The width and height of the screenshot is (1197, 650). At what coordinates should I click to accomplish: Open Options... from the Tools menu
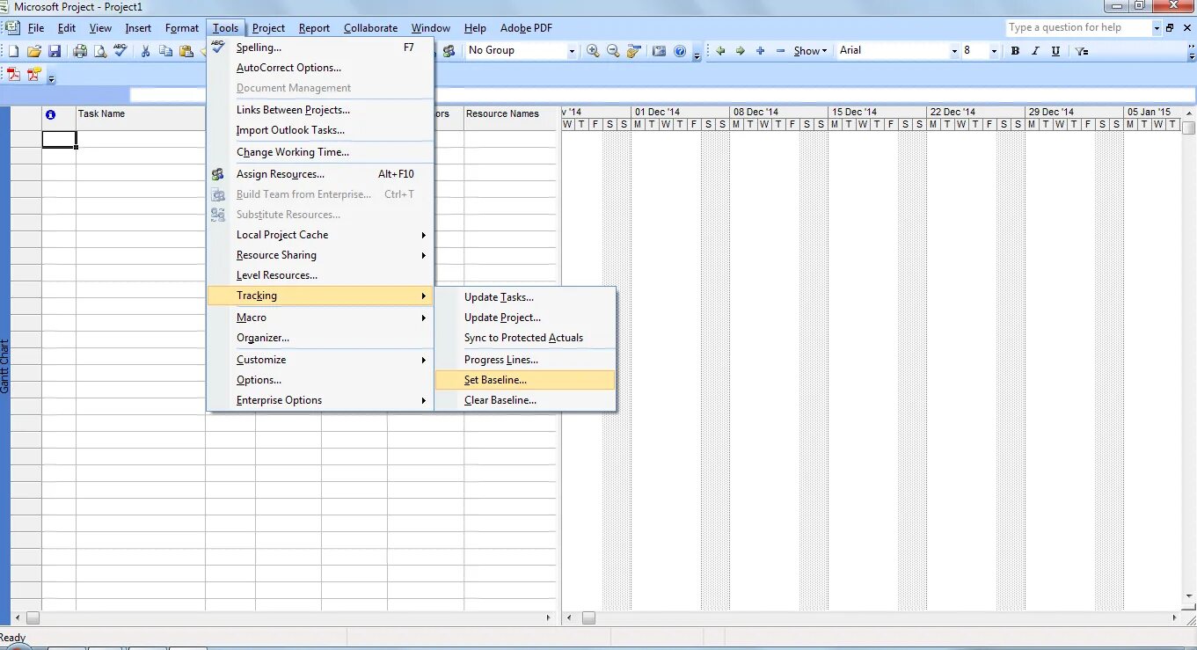[321, 380]
